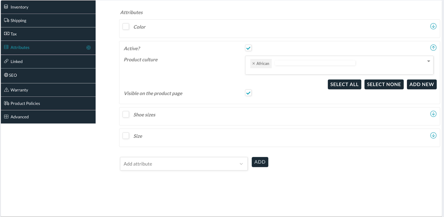Viewport: 444px width, 217px height.
Task: Collapse the Product culture panel
Action: point(433,48)
